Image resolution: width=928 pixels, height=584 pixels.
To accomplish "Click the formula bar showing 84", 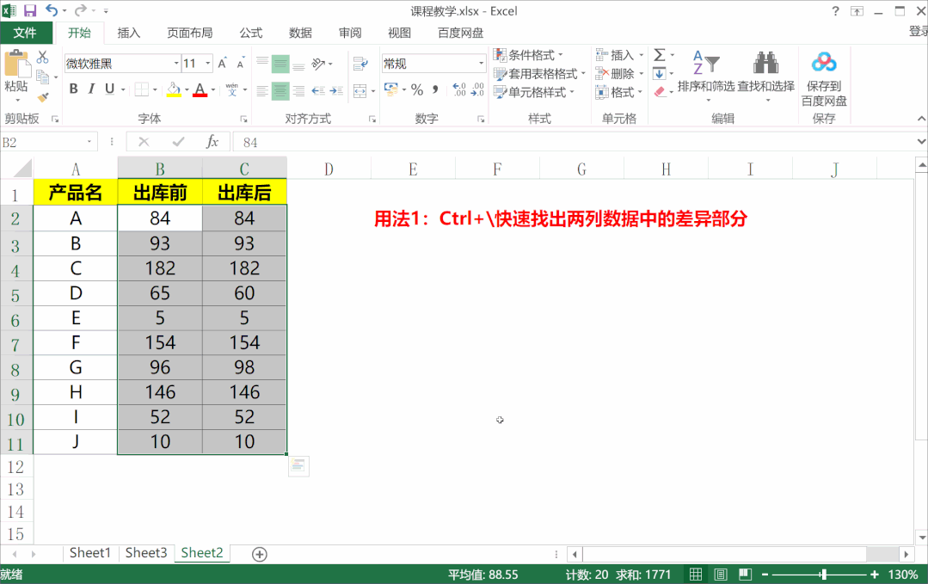I will pos(574,142).
